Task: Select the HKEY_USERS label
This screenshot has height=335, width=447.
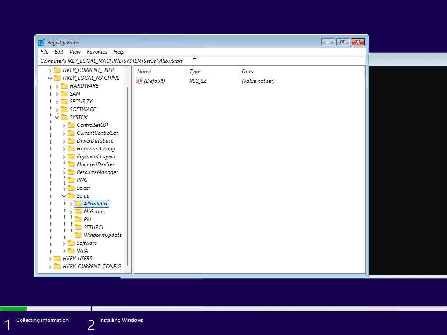Action: click(78, 259)
